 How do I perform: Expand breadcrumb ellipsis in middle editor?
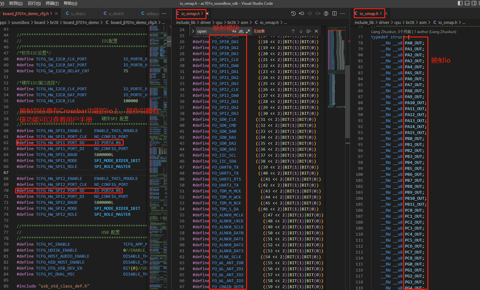(x=285, y=22)
